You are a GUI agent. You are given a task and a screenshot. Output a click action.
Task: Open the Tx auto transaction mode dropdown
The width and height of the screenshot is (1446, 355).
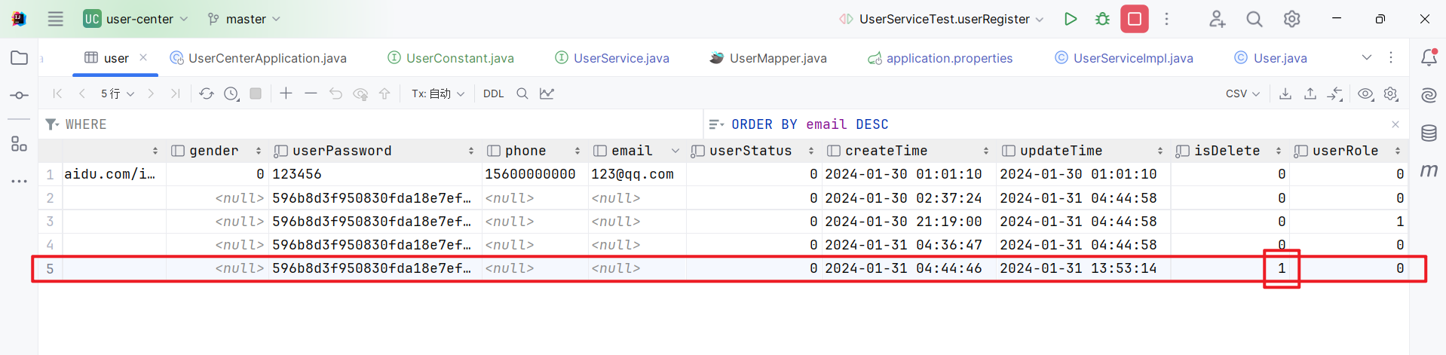438,93
